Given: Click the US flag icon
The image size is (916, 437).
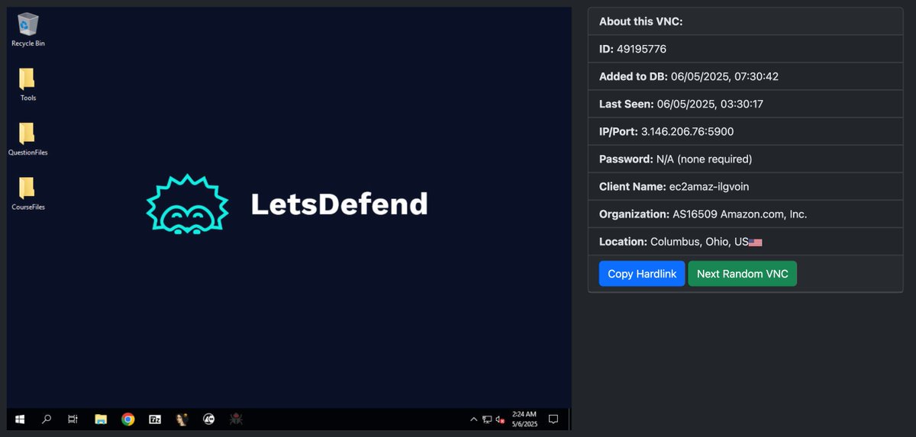Looking at the screenshot, I should [756, 242].
